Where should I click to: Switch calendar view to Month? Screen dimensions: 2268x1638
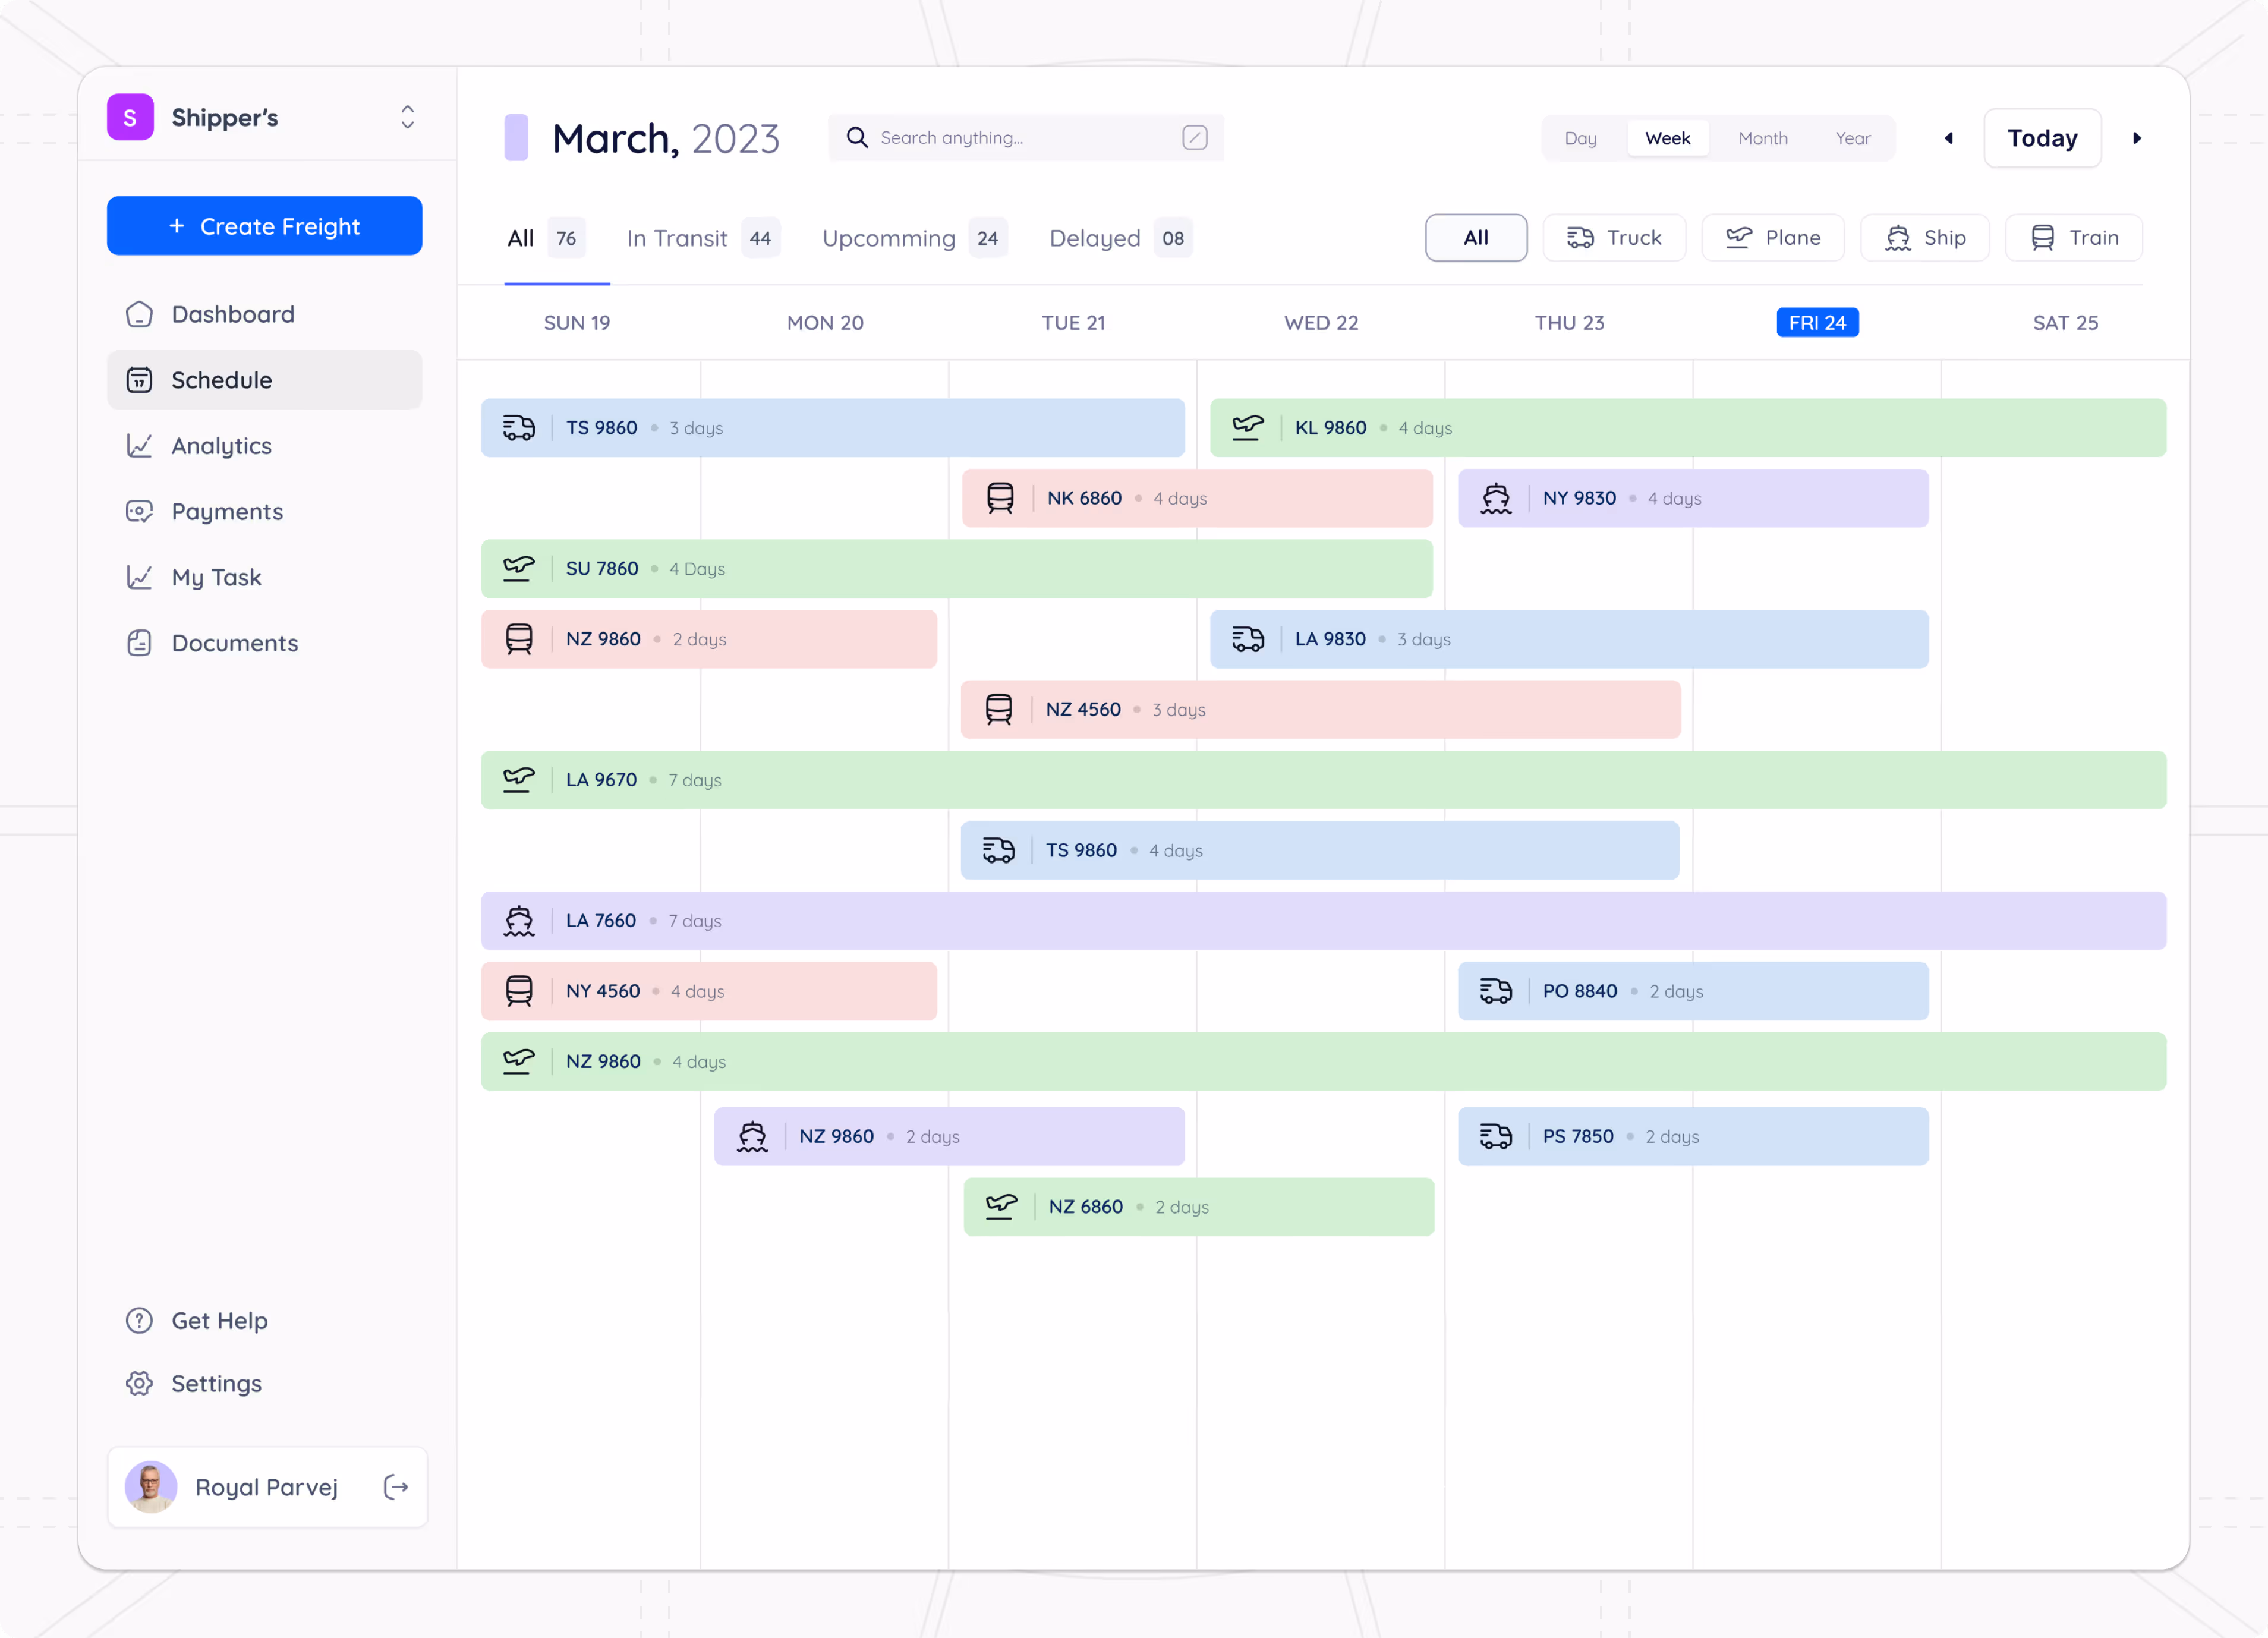pos(1762,138)
